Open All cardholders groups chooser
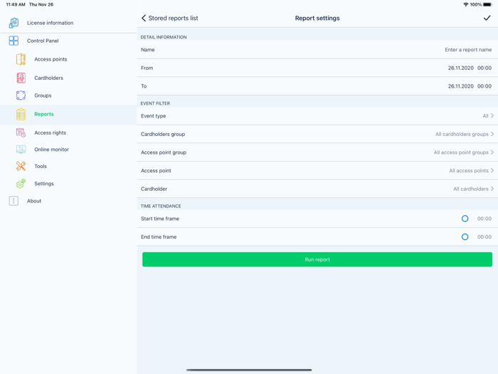The width and height of the screenshot is (498, 374). coord(465,134)
